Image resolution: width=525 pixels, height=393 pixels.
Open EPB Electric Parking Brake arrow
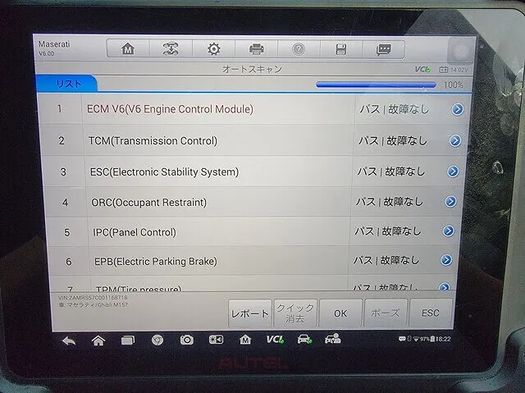click(x=446, y=260)
